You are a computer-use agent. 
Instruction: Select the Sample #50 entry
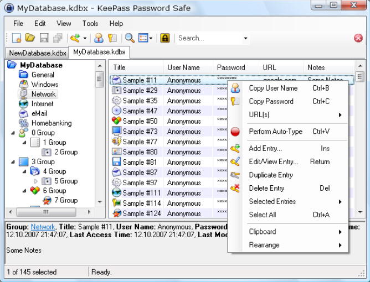(140, 121)
